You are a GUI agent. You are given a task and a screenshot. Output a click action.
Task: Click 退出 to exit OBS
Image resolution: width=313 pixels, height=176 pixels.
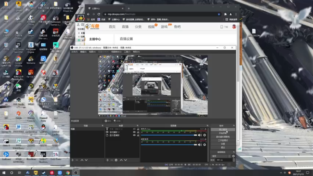click(223, 147)
